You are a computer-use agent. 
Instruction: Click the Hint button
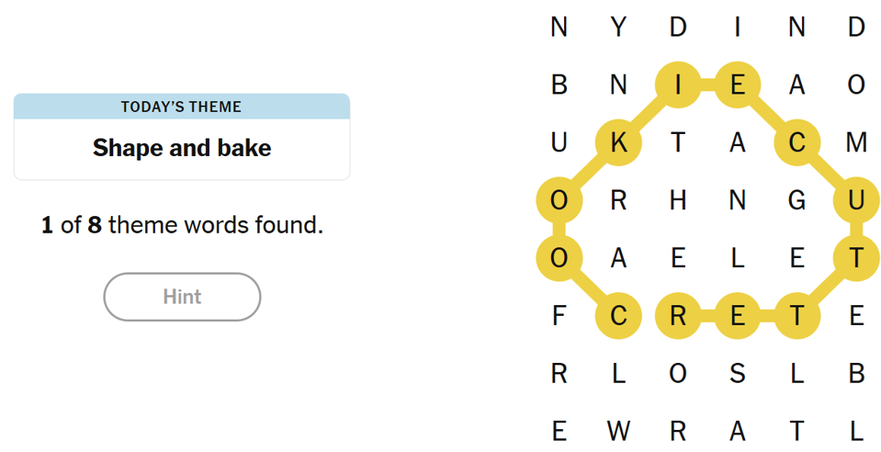pos(182,297)
